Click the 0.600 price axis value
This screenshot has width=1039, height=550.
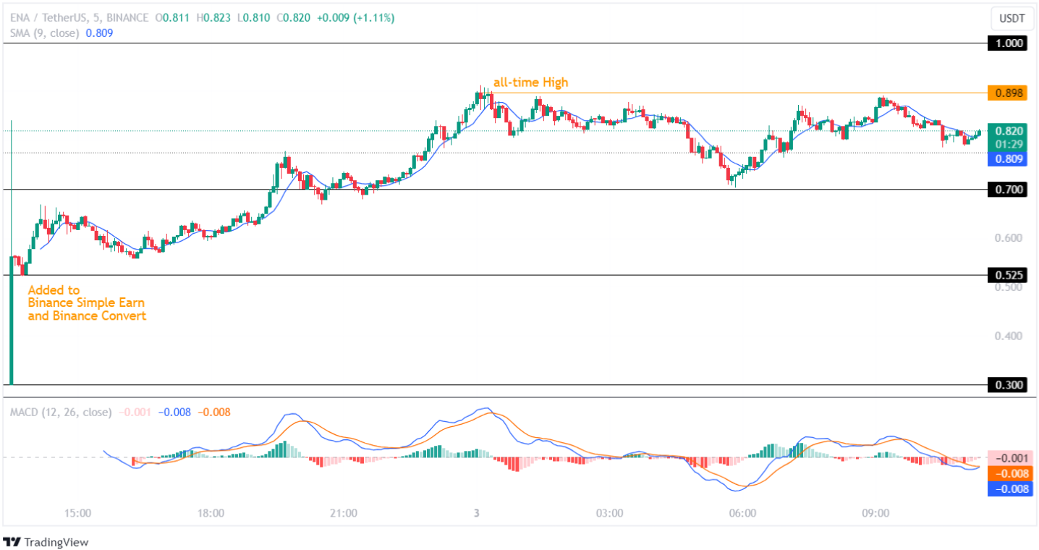tap(1009, 238)
